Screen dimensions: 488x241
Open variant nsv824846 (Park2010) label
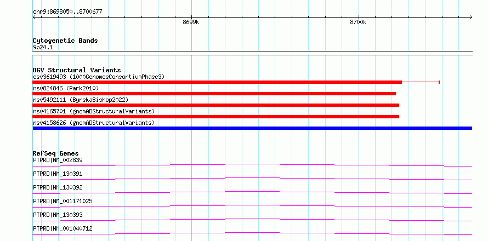click(66, 89)
